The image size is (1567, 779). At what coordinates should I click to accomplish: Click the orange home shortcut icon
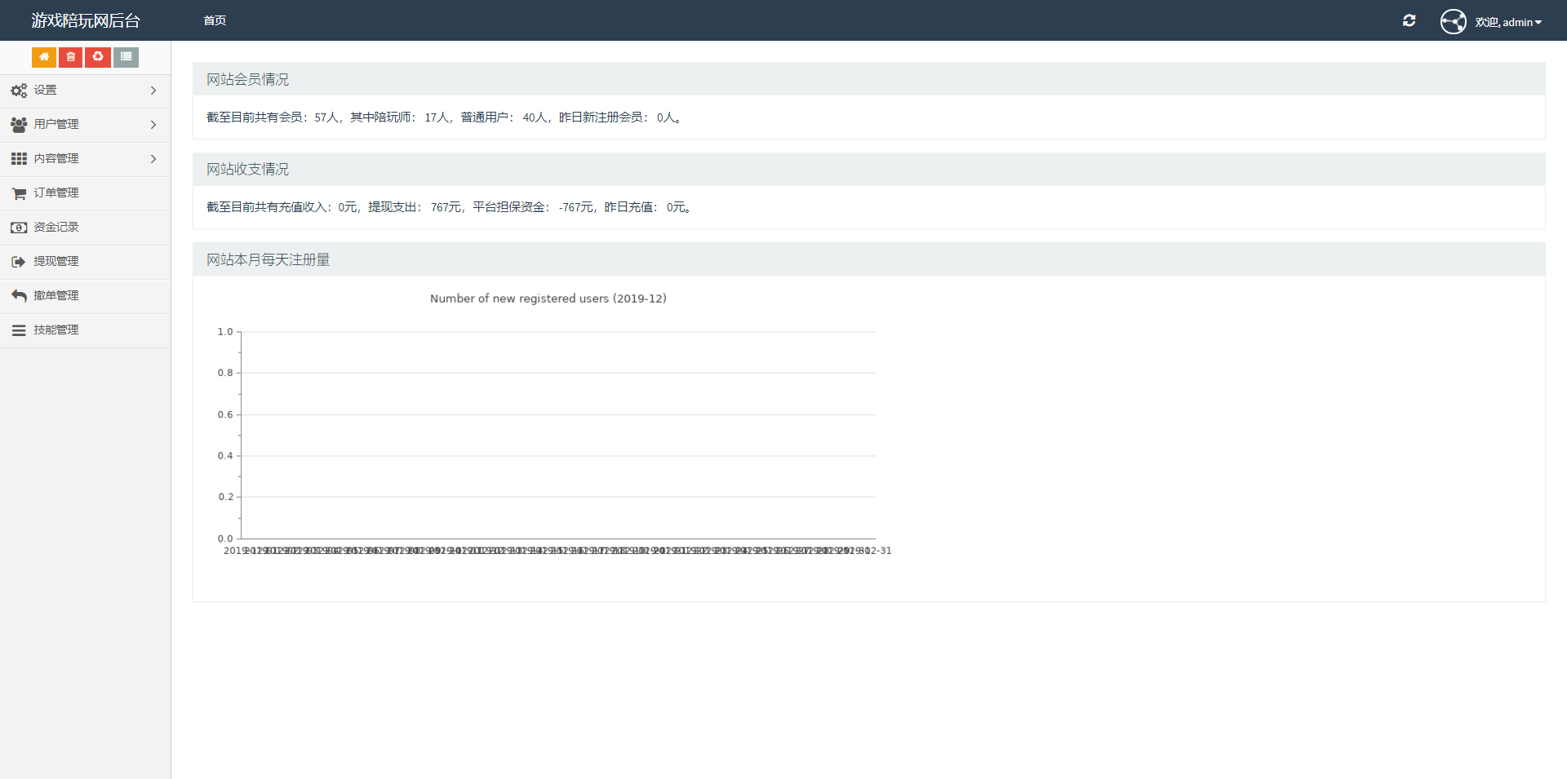coord(44,57)
